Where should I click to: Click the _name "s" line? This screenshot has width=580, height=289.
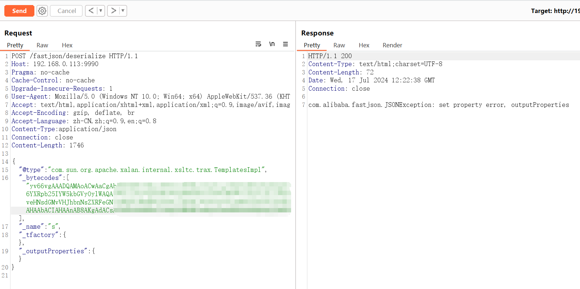click(40, 227)
